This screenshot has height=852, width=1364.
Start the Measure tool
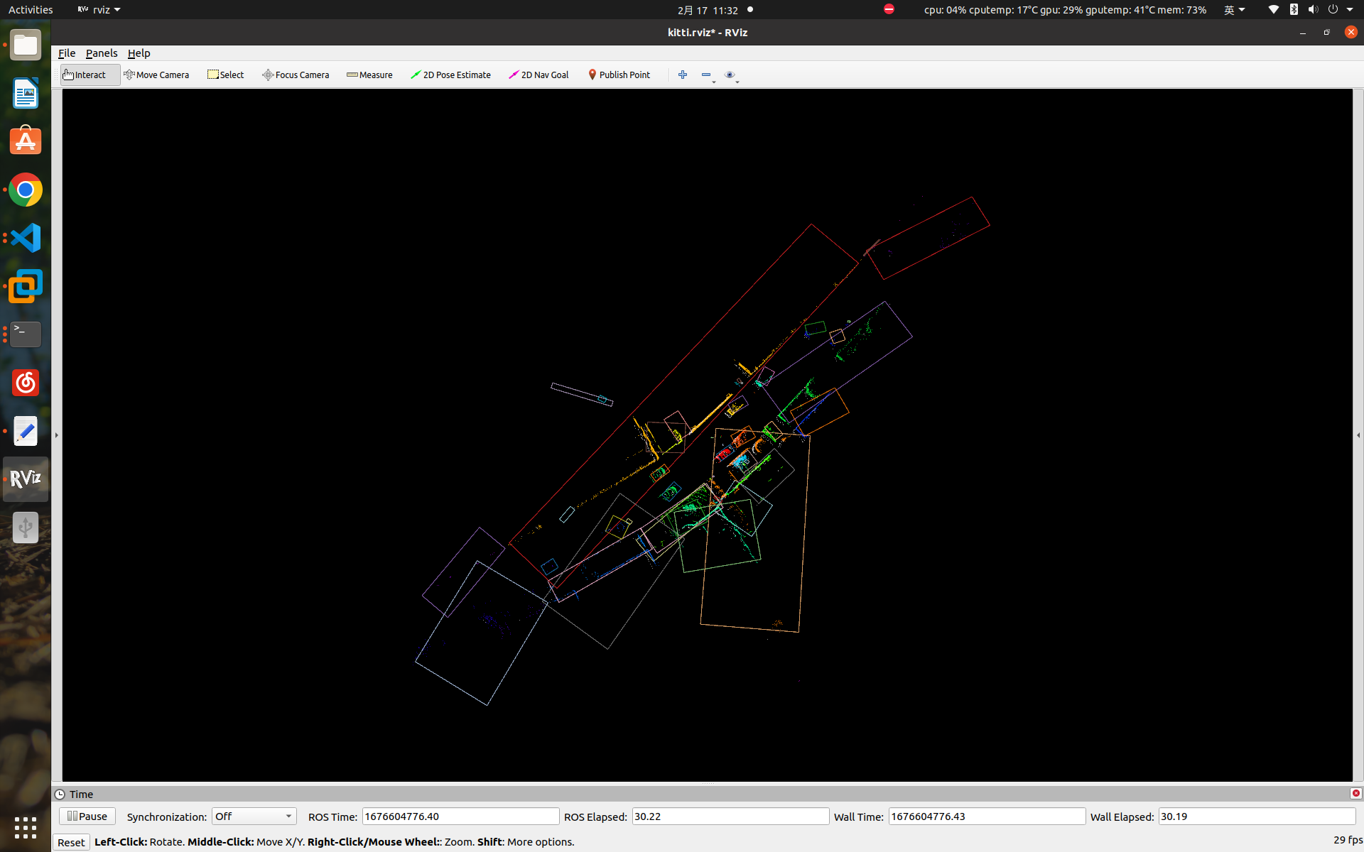369,75
